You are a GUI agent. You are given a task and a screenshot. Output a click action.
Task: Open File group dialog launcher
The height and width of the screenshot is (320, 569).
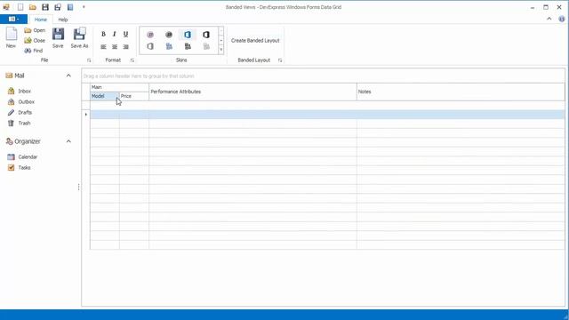89,60
